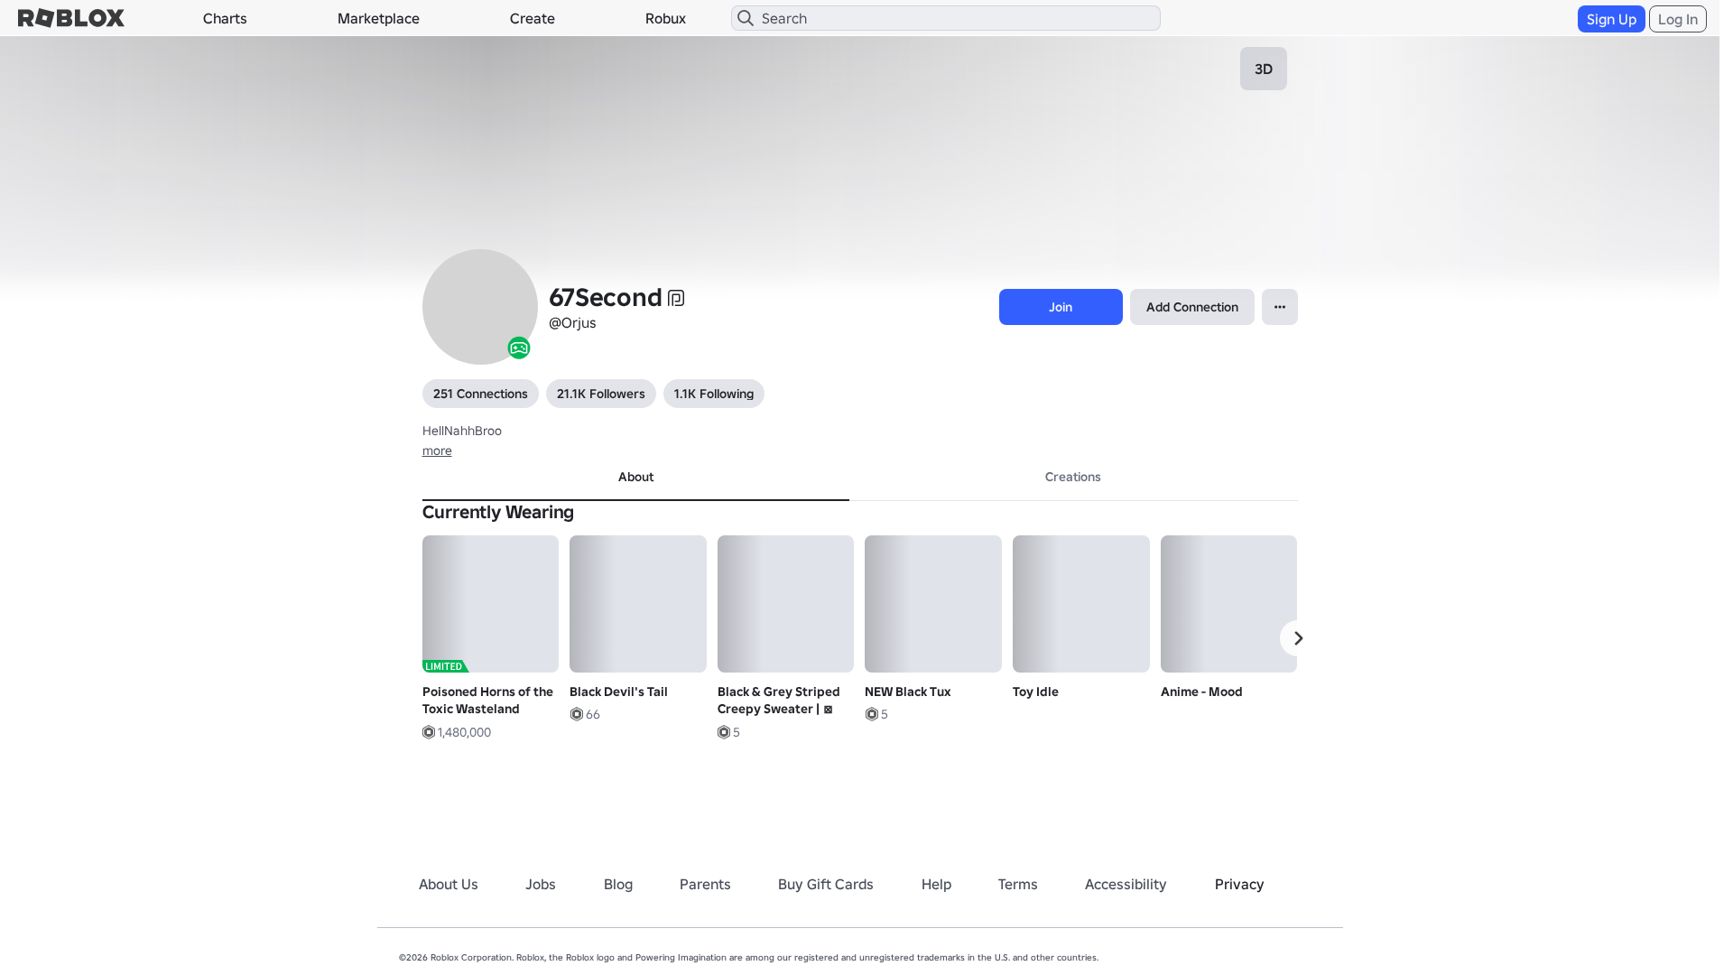Viewport: 1733px width, 975px height.
Task: Open 251 Connections list
Action: [480, 394]
